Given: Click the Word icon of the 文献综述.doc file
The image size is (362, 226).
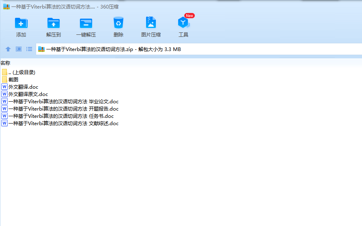Looking at the screenshot, I should point(4,123).
